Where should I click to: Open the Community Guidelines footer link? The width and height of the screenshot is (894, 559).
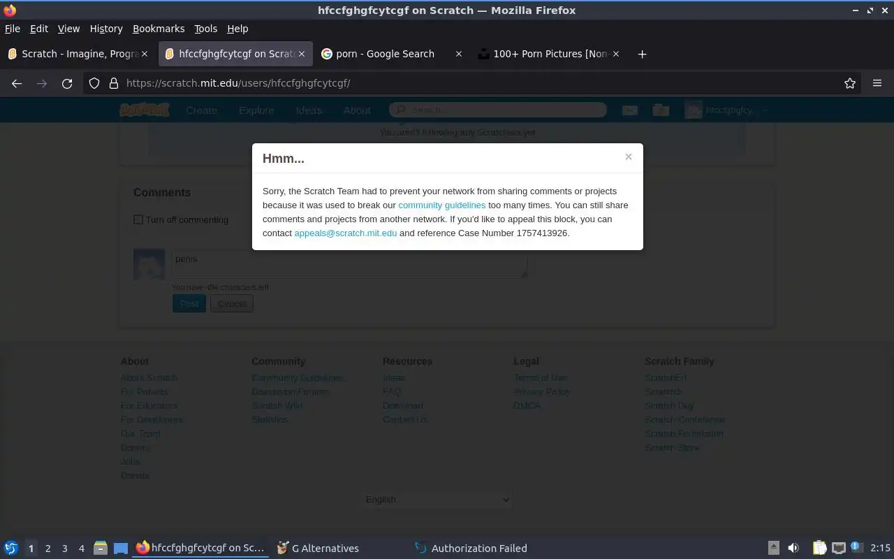[298, 377]
